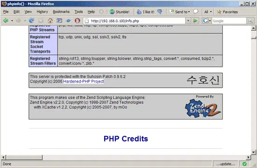Expand the address bar history dropdown
Viewport: 257px width, 168px height.
tap(188, 21)
